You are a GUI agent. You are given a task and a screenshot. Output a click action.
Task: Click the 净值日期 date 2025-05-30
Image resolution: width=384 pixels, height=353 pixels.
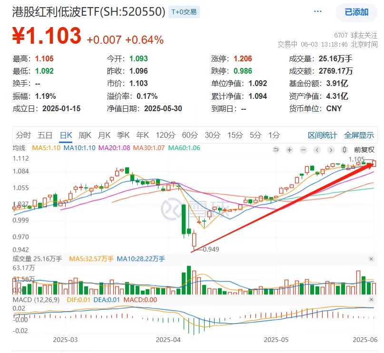click(x=163, y=108)
